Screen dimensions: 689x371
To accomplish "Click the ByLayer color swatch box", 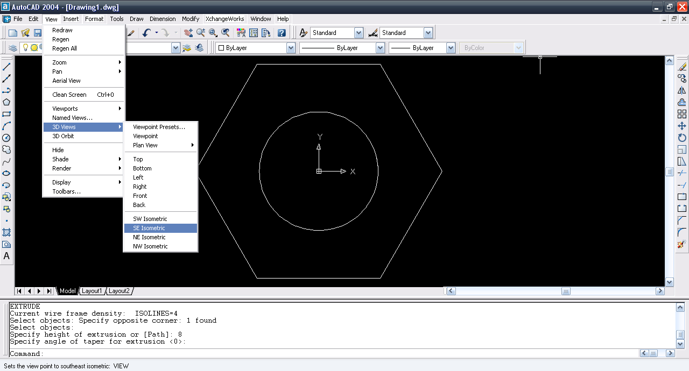I will pos(221,48).
